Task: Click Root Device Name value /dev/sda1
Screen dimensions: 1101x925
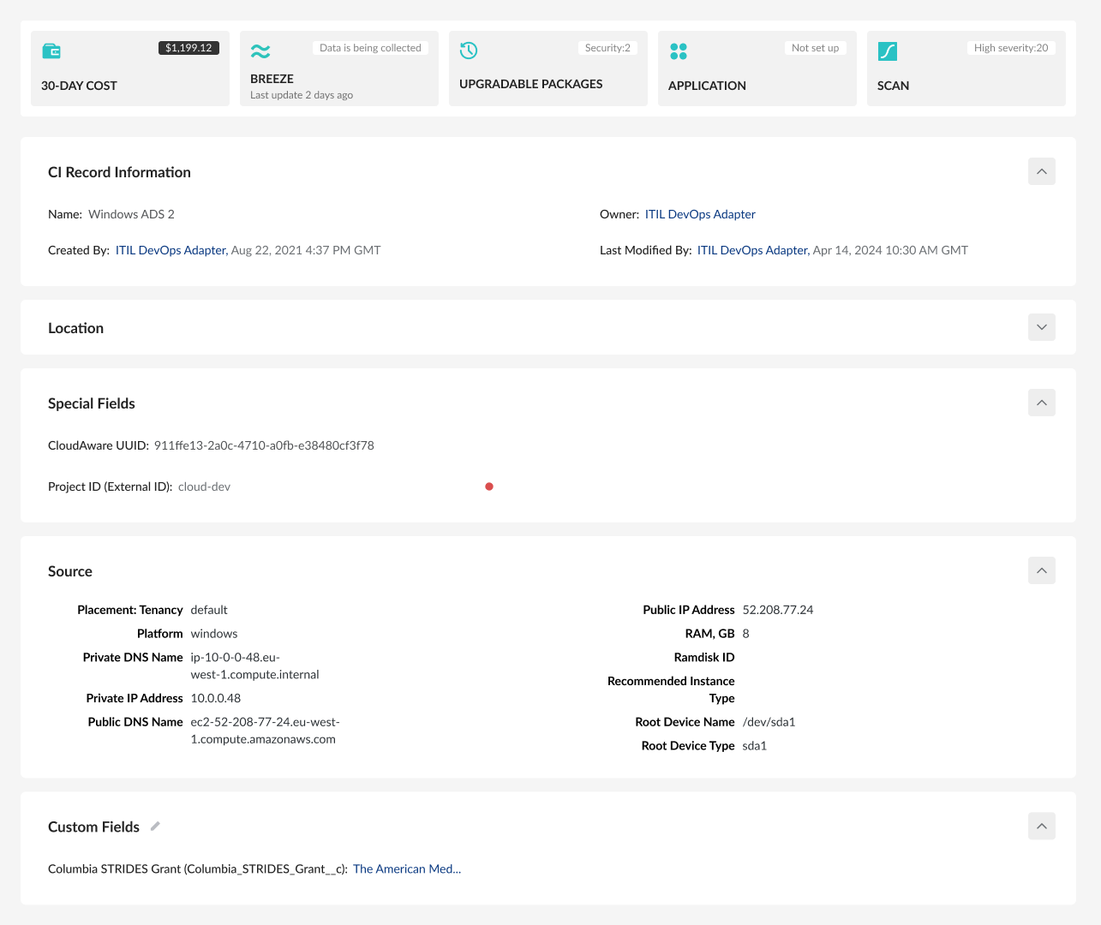Action: point(769,722)
